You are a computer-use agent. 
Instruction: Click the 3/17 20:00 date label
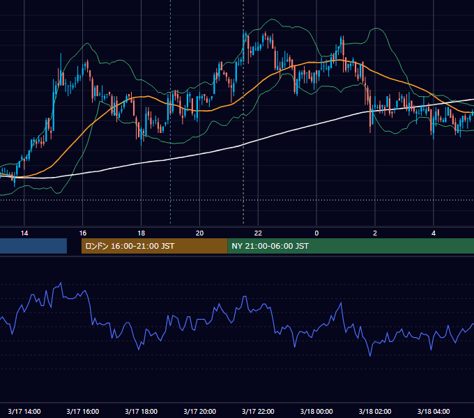199,411
